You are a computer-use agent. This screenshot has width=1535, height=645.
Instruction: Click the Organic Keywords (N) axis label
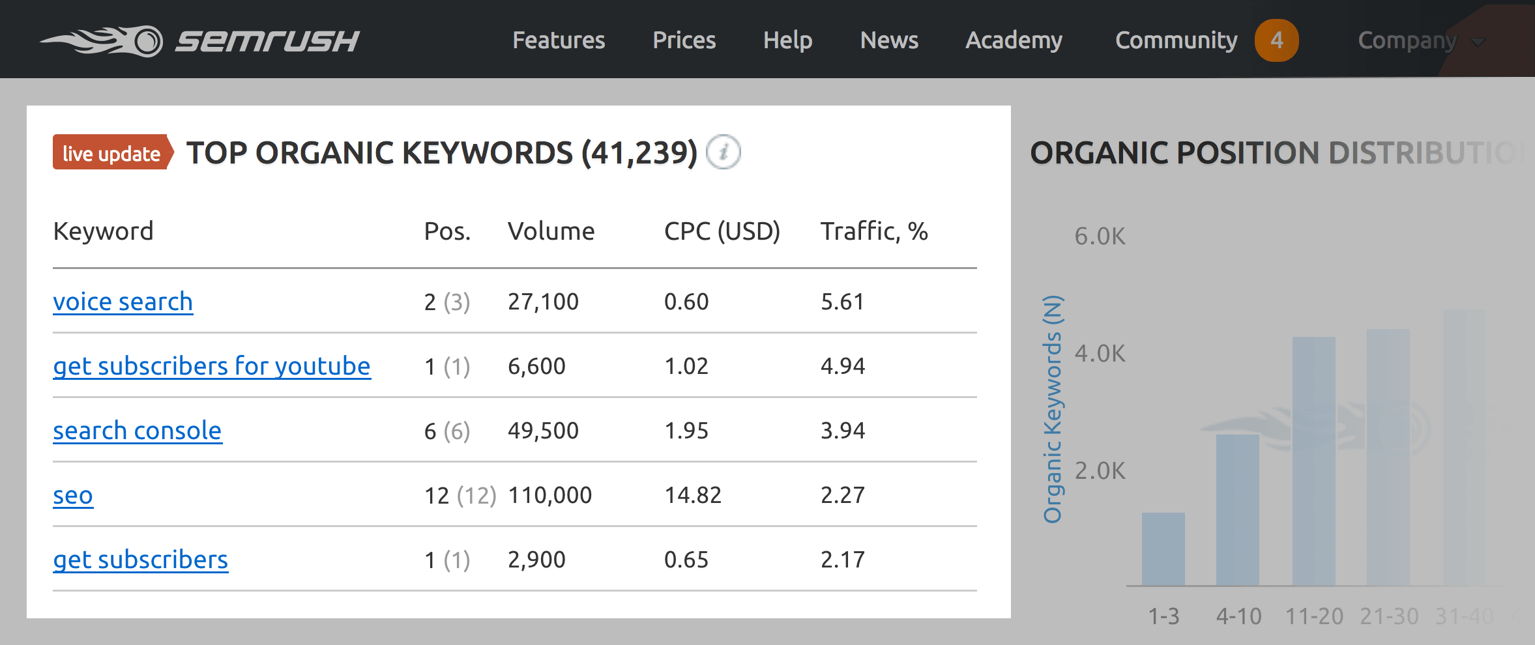[x=1052, y=409]
